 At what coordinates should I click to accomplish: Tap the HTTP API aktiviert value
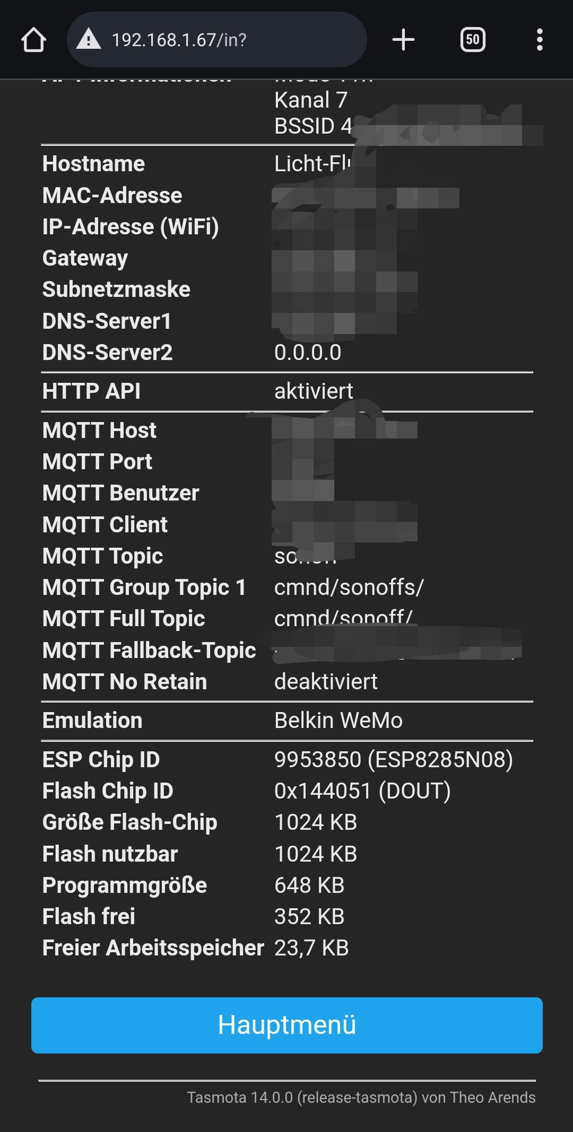[x=314, y=391]
